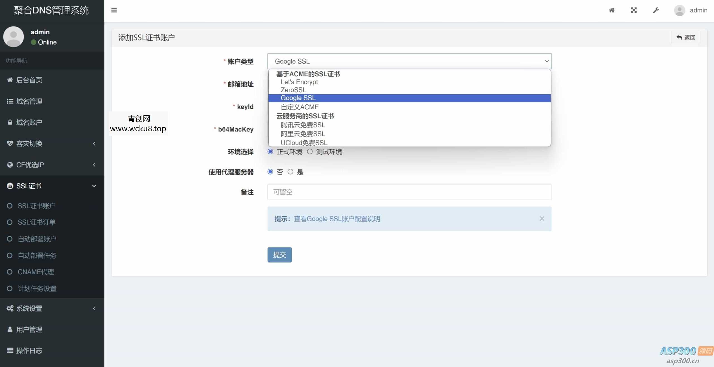Image resolution: width=714 pixels, height=367 pixels.
Task: Go to SSL证书订单 in the sidebar
Action: pyautogui.click(x=36, y=222)
